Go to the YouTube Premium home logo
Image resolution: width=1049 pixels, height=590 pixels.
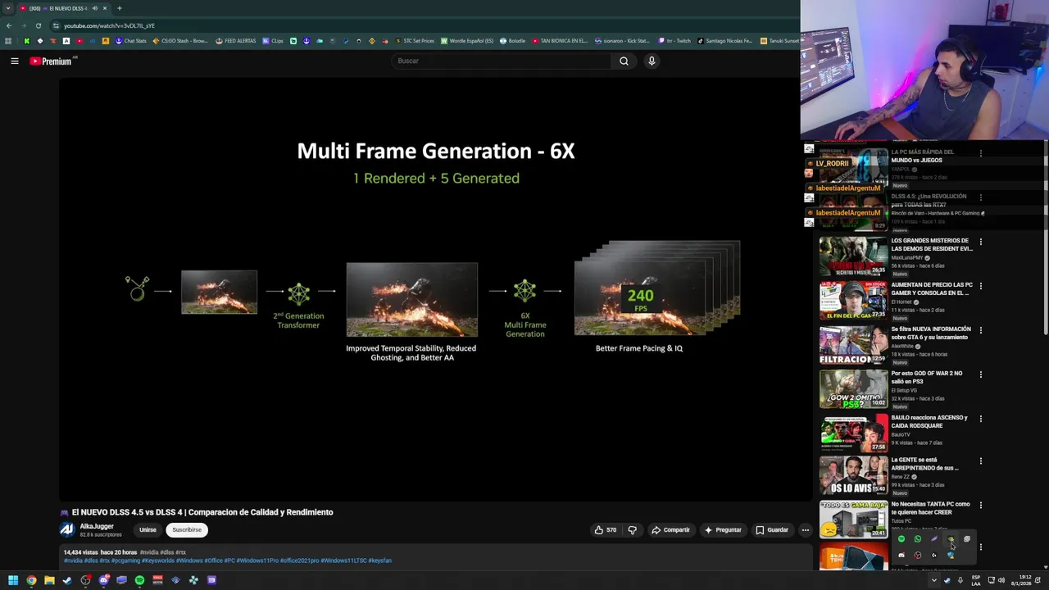[x=52, y=61]
